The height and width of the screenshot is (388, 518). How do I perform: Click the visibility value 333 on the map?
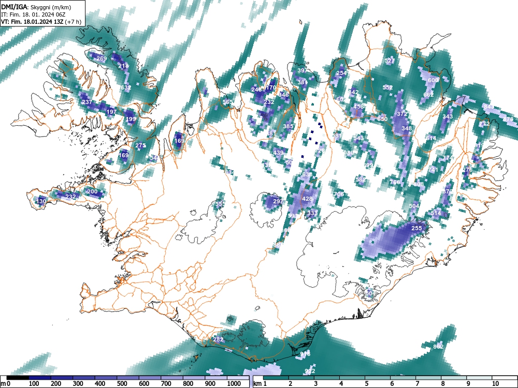click(x=312, y=213)
